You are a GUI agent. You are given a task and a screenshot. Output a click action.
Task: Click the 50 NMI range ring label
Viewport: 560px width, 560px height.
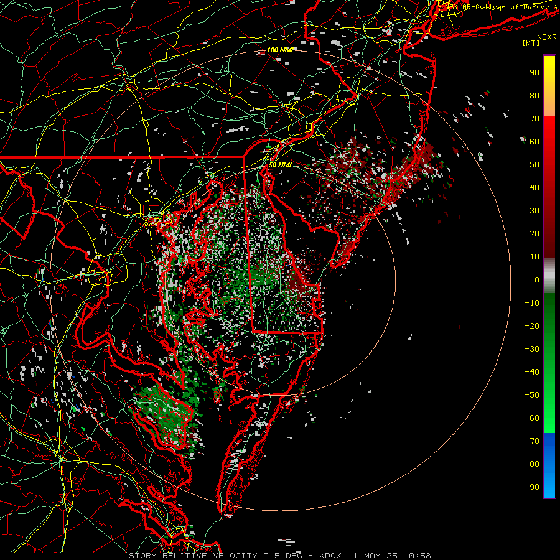coord(279,165)
